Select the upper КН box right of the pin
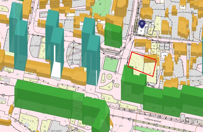This screenshot has width=203, height=132. (x=153, y=21)
